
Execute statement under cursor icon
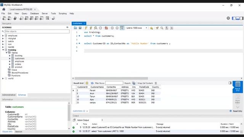(91, 28)
